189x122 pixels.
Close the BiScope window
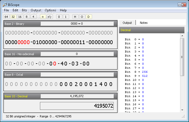184,5
